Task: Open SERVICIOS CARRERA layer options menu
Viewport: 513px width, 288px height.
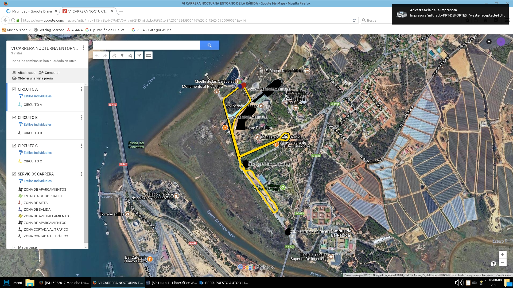Action: click(x=81, y=174)
